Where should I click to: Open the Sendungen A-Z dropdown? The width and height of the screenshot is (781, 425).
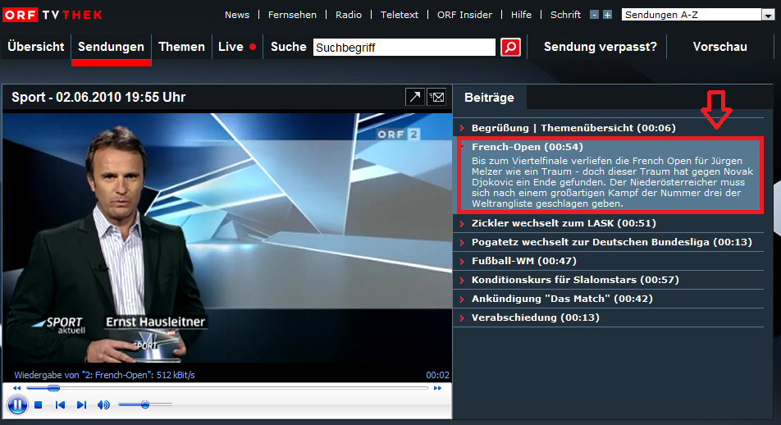coord(698,15)
